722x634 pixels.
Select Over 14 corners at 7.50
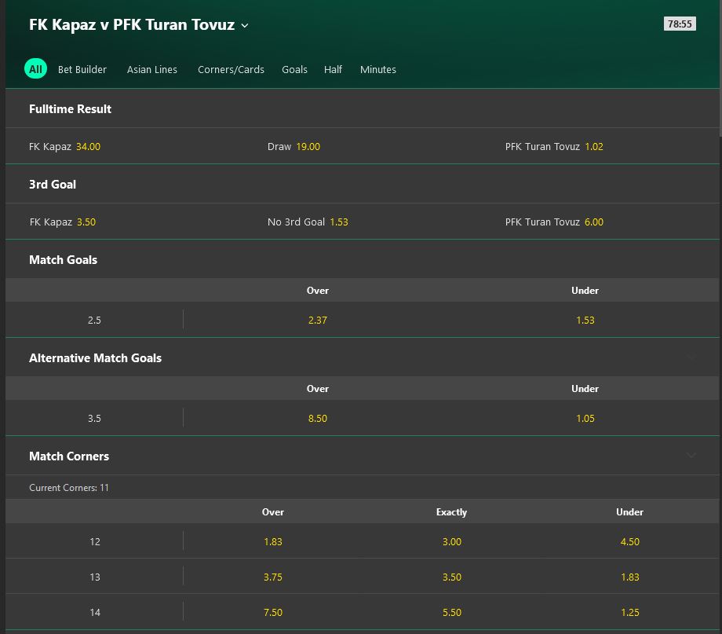[273, 612]
